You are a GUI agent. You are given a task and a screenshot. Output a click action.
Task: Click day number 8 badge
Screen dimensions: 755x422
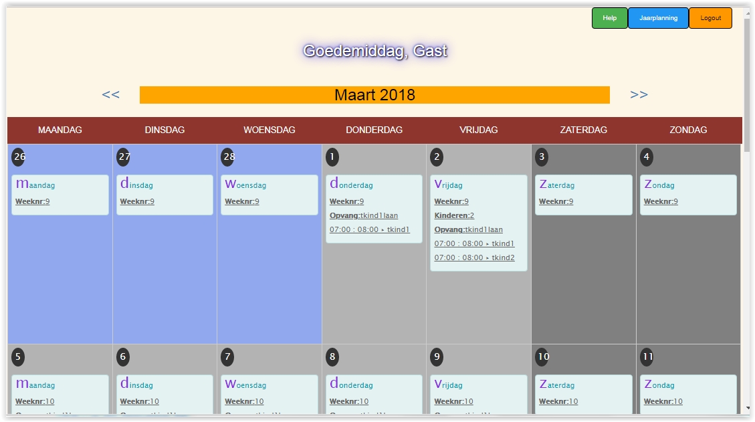click(x=332, y=357)
